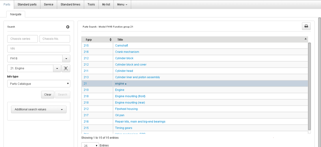321x147 pixels.
Task: Focus the Chassis No. input field
Action: (x=55, y=39)
